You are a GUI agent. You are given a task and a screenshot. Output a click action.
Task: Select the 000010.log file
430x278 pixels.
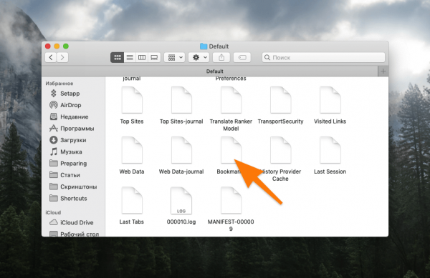(181, 206)
